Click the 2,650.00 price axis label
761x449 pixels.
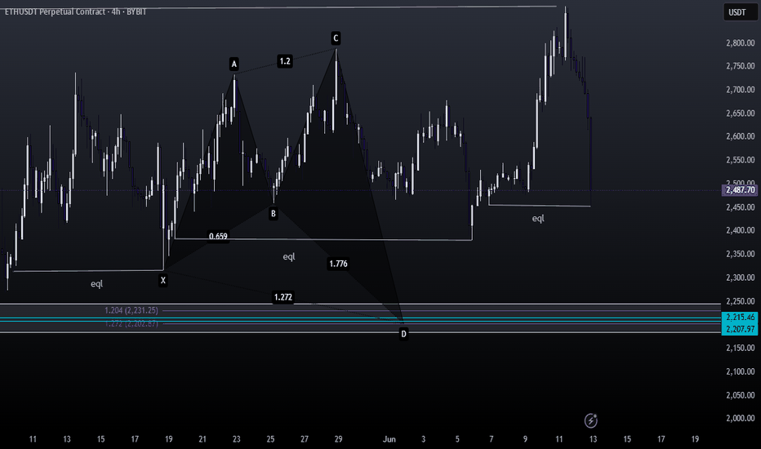point(740,113)
